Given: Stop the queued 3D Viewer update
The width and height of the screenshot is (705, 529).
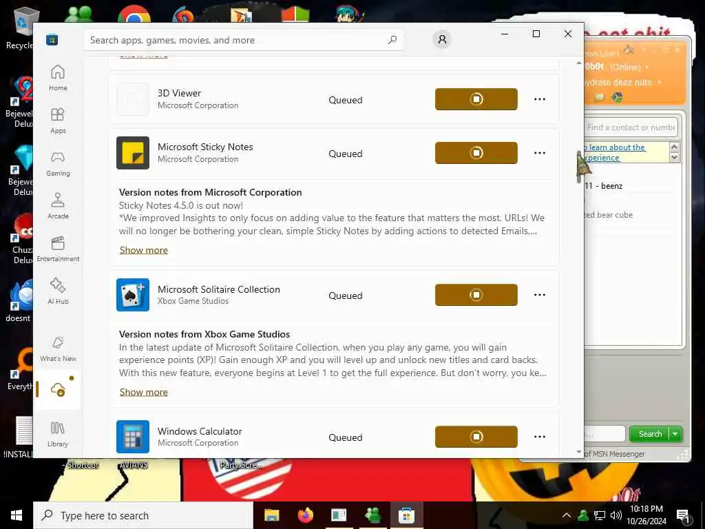Looking at the screenshot, I should click(x=476, y=99).
